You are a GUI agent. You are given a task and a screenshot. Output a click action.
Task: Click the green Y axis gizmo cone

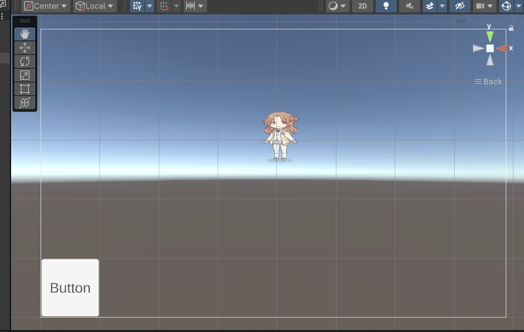click(x=490, y=36)
